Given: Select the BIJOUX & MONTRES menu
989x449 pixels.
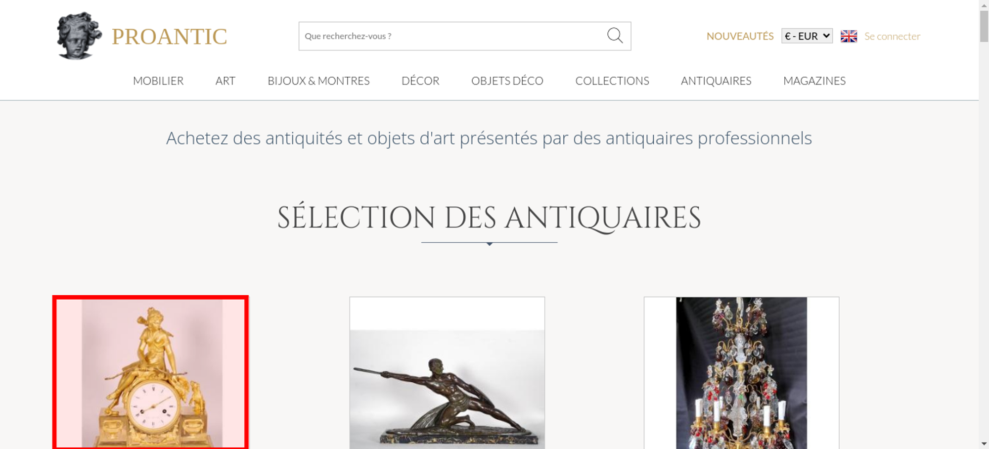Looking at the screenshot, I should pyautogui.click(x=318, y=81).
